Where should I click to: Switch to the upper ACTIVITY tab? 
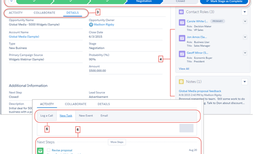pos(15,13)
